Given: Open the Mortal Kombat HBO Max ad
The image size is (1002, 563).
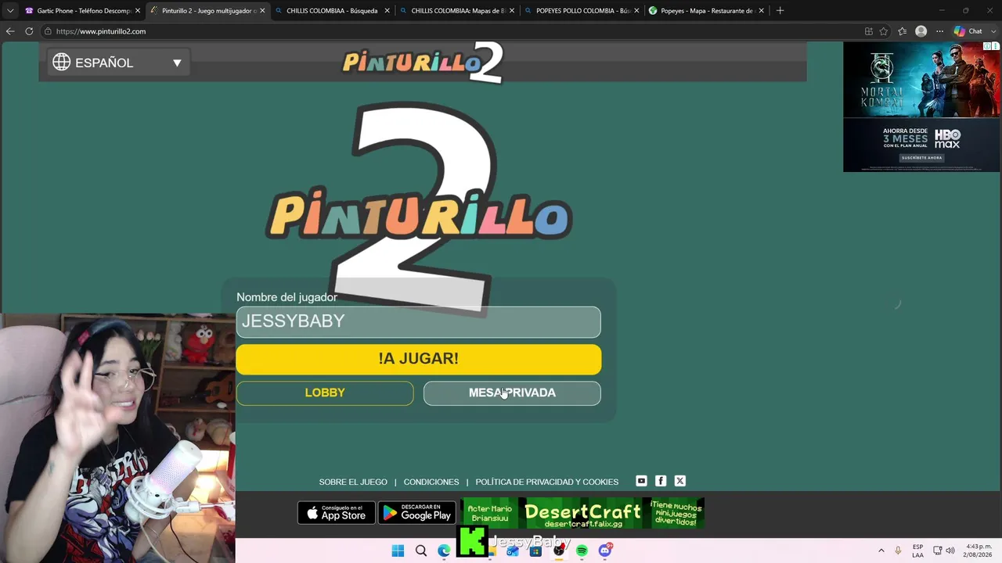Looking at the screenshot, I should (x=921, y=106).
